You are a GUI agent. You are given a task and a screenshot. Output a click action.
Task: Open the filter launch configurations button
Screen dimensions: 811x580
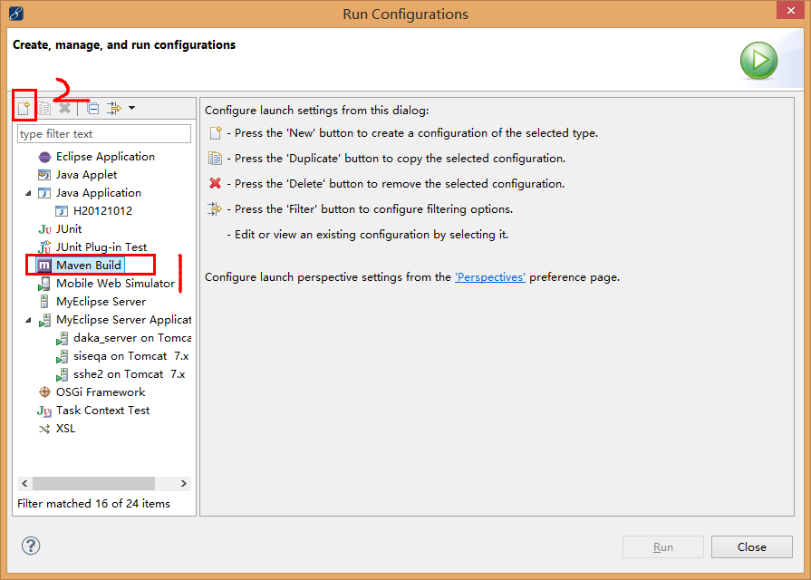tap(114, 108)
